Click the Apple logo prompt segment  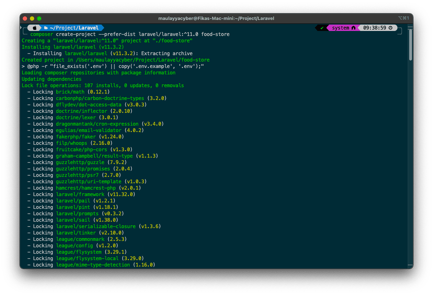35,28
